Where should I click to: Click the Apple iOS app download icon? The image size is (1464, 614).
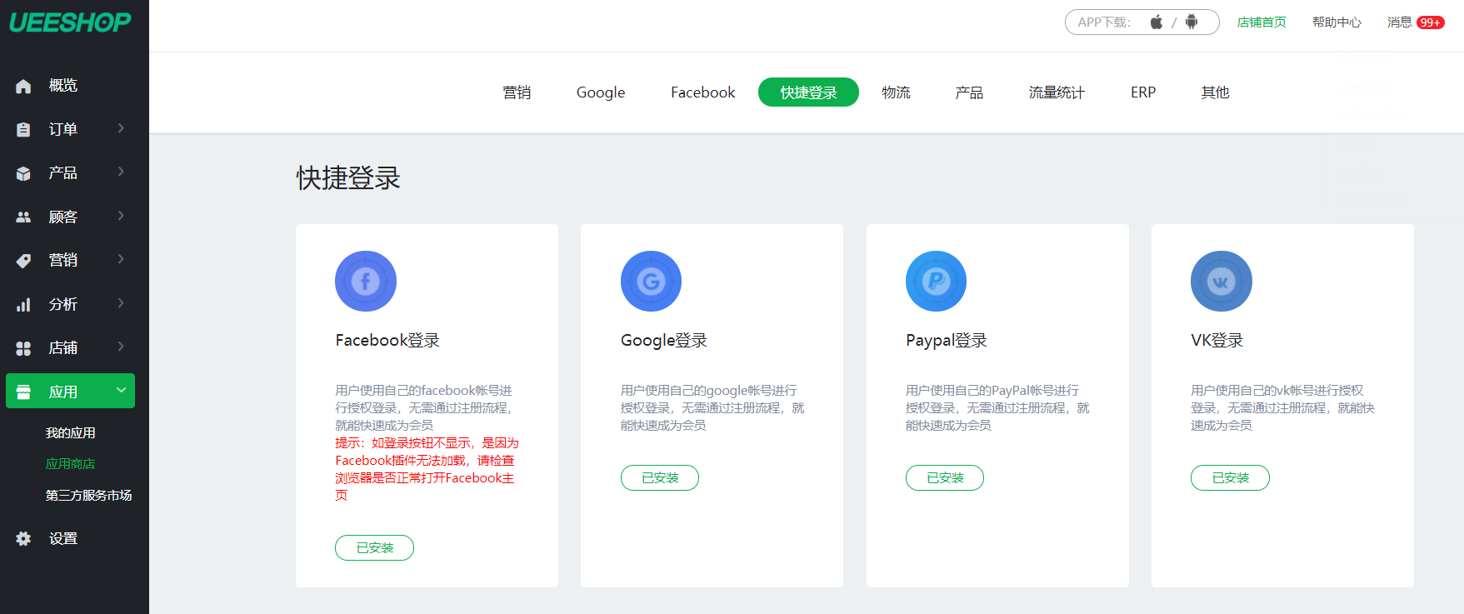[x=1157, y=22]
